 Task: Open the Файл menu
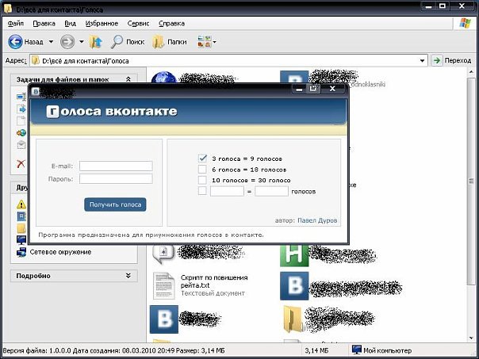point(15,24)
